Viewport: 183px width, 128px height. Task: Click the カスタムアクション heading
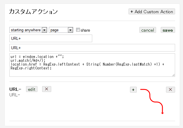[33, 12]
